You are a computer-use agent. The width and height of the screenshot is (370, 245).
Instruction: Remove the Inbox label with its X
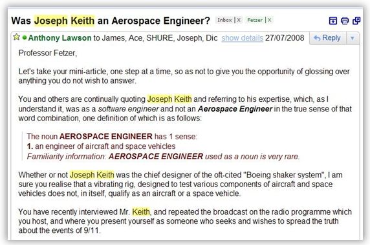(x=239, y=20)
